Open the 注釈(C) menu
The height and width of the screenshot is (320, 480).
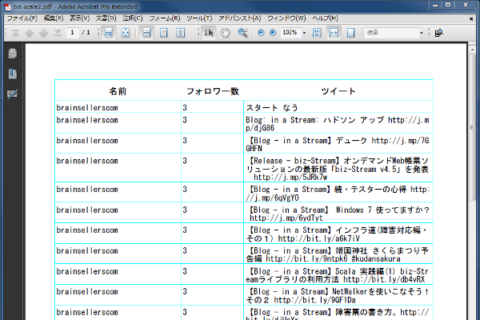pyautogui.click(x=133, y=18)
